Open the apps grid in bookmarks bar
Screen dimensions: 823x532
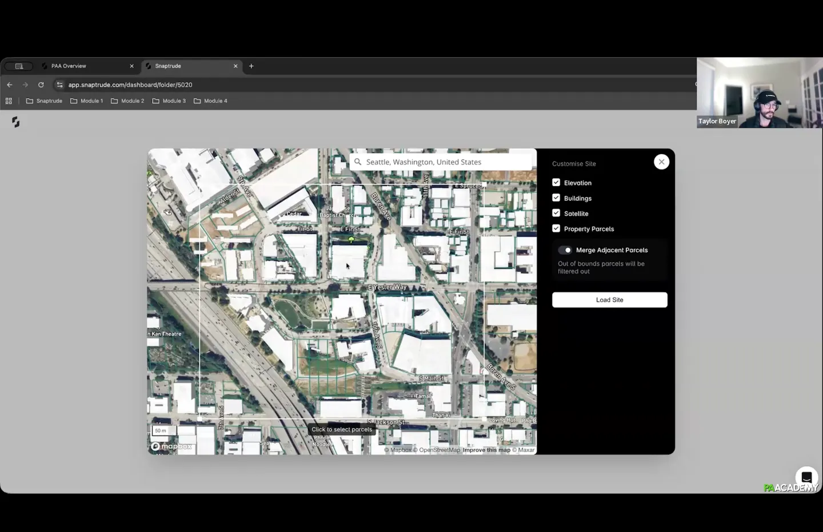pos(9,101)
